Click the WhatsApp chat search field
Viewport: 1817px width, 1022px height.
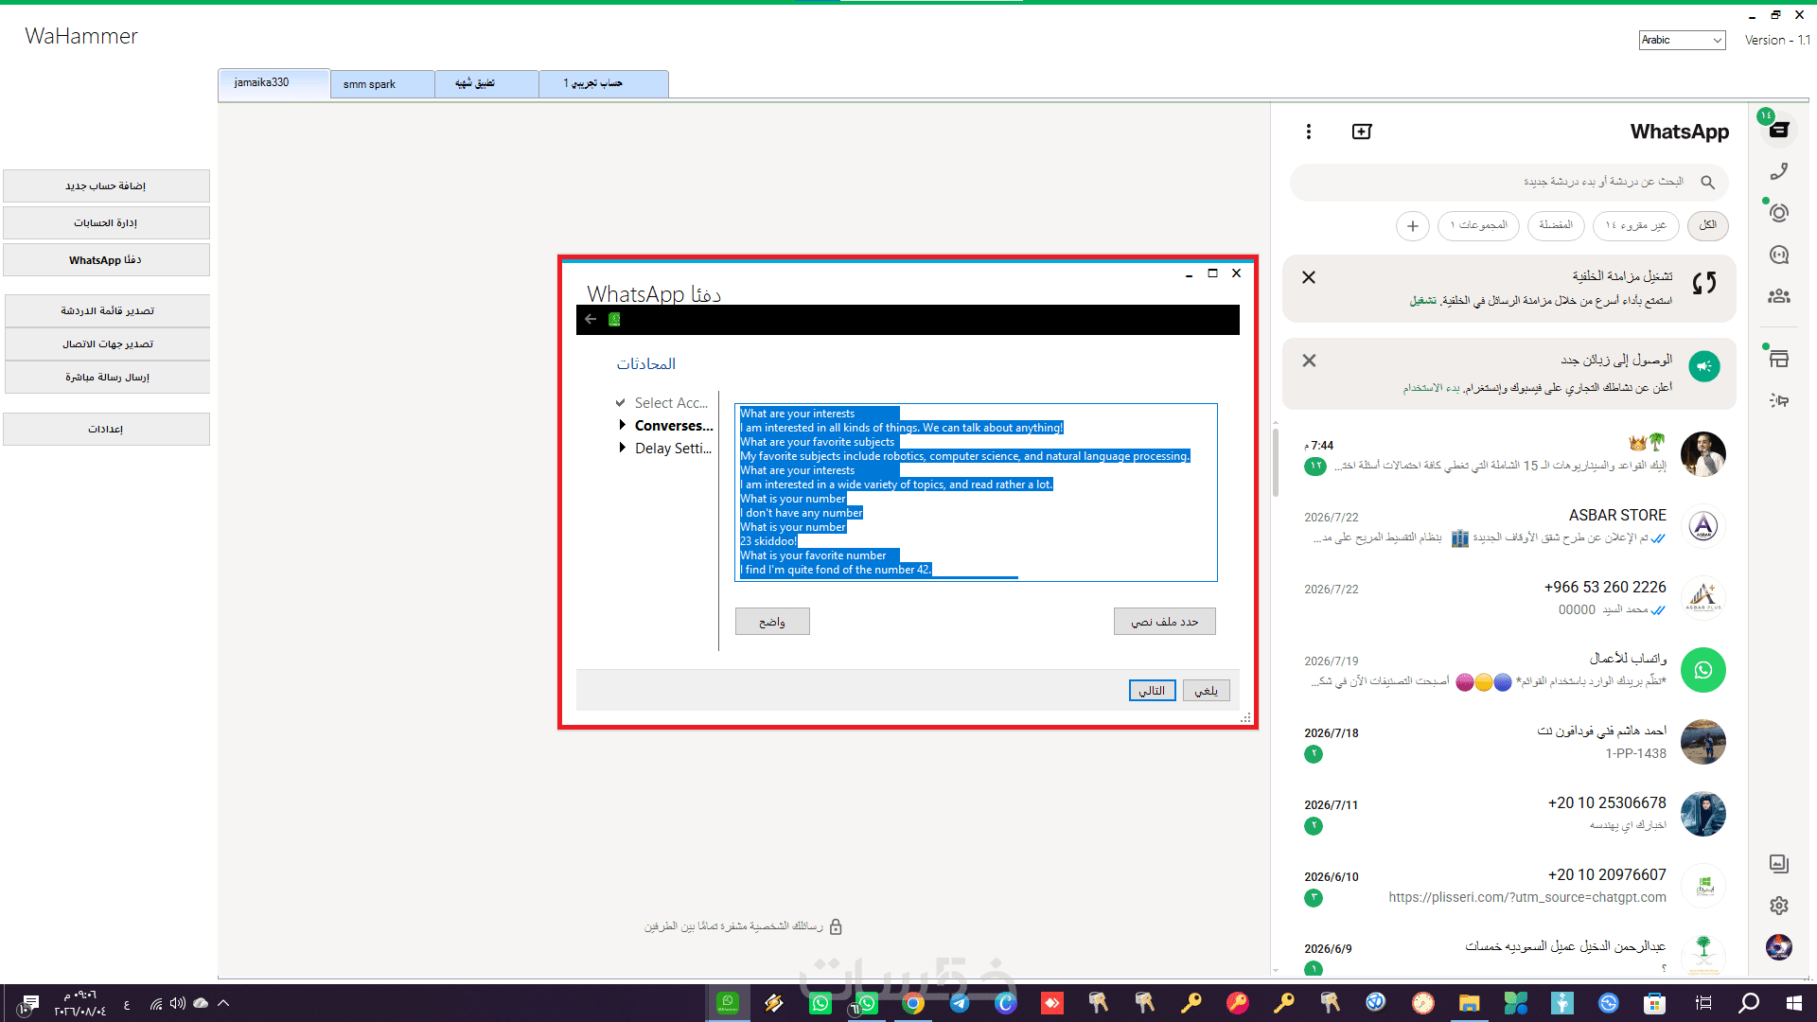[1508, 182]
